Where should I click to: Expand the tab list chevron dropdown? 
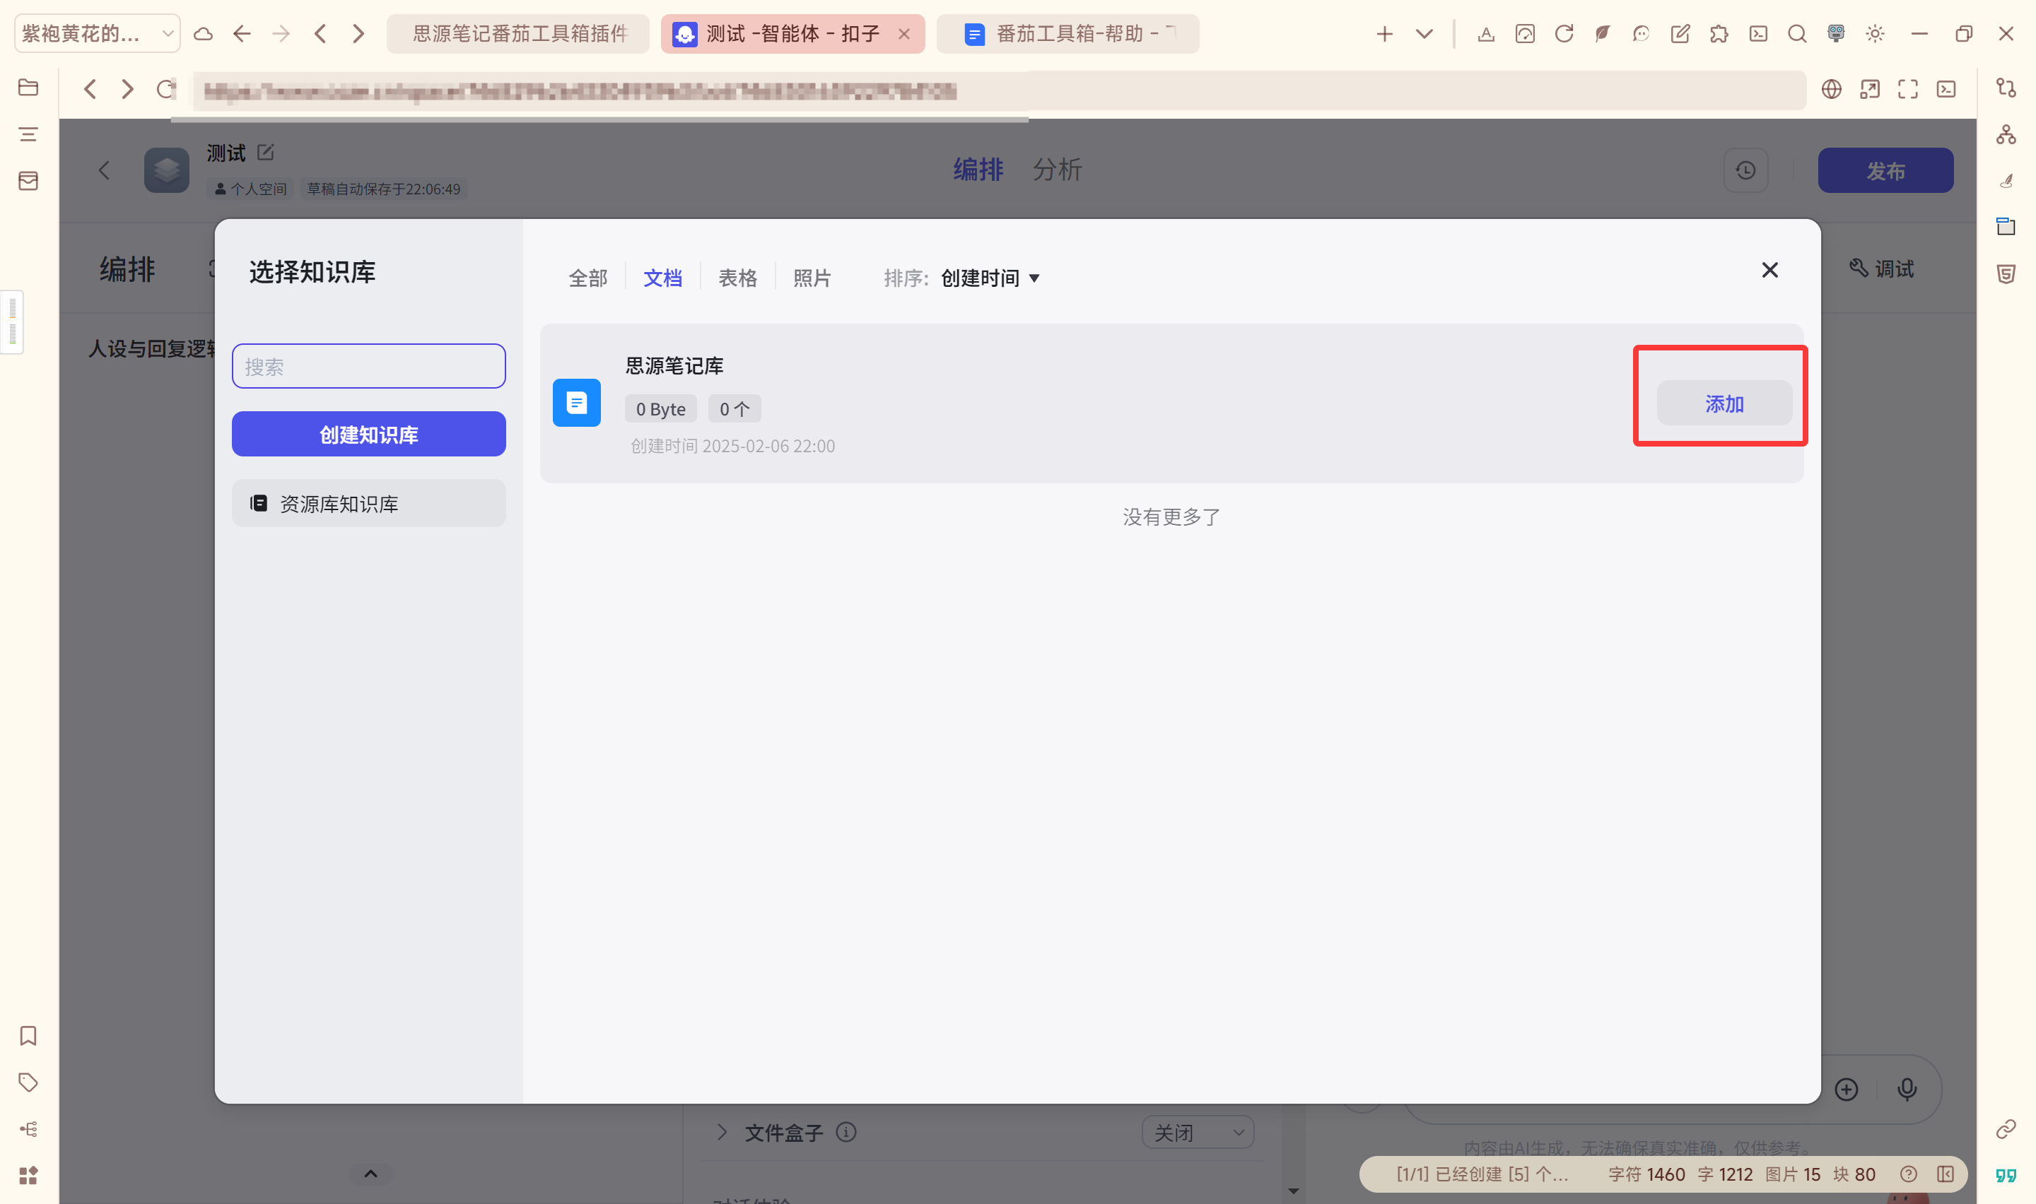click(x=1423, y=33)
